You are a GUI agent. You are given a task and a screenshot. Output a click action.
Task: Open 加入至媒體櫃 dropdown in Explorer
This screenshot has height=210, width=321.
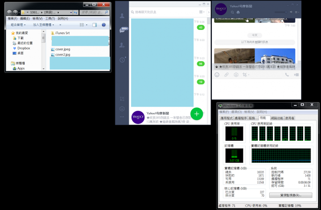coord(43,25)
